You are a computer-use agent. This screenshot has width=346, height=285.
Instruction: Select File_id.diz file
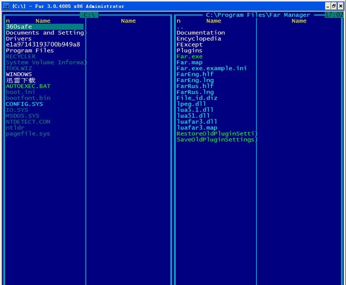(197, 98)
